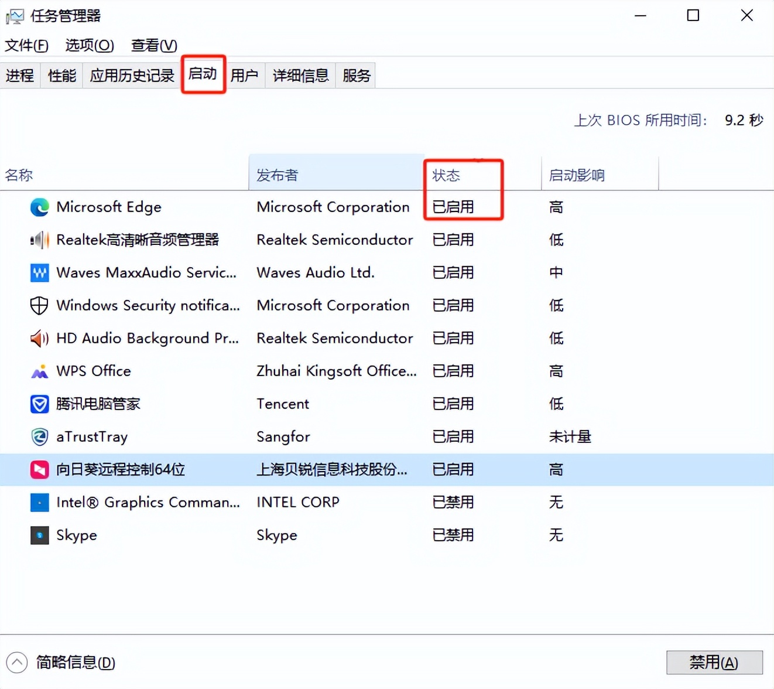Maximize the 任务管理器 window

693,15
